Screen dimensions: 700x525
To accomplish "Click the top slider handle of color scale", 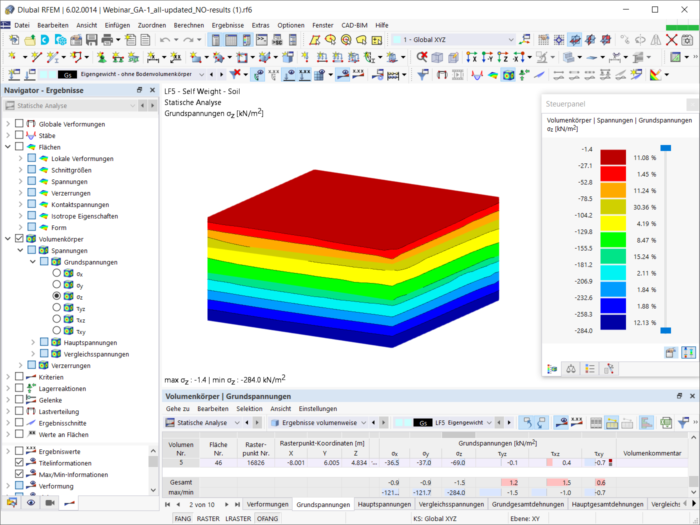I will tap(665, 148).
